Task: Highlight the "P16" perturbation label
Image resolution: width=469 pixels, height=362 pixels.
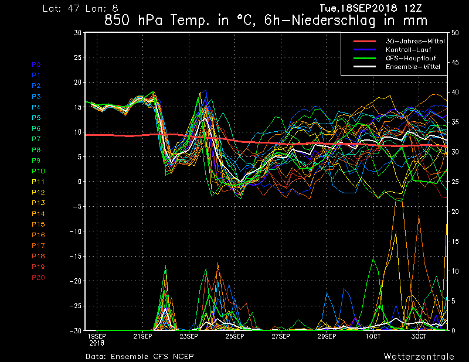Action: [x=38, y=235]
